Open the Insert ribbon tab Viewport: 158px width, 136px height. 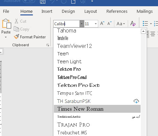(47, 11)
